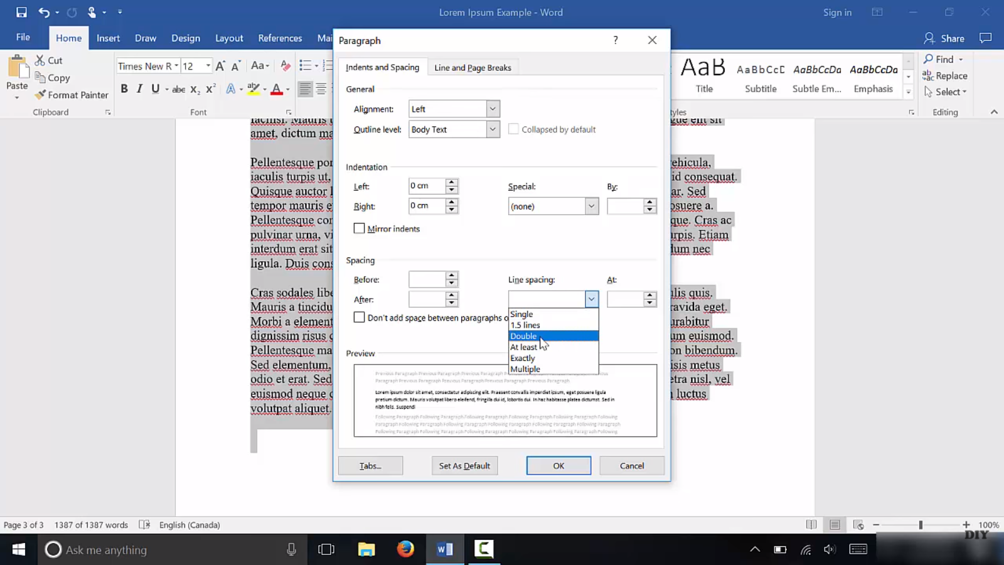The image size is (1004, 565).
Task: Select Double in line spacing list
Action: pos(524,336)
